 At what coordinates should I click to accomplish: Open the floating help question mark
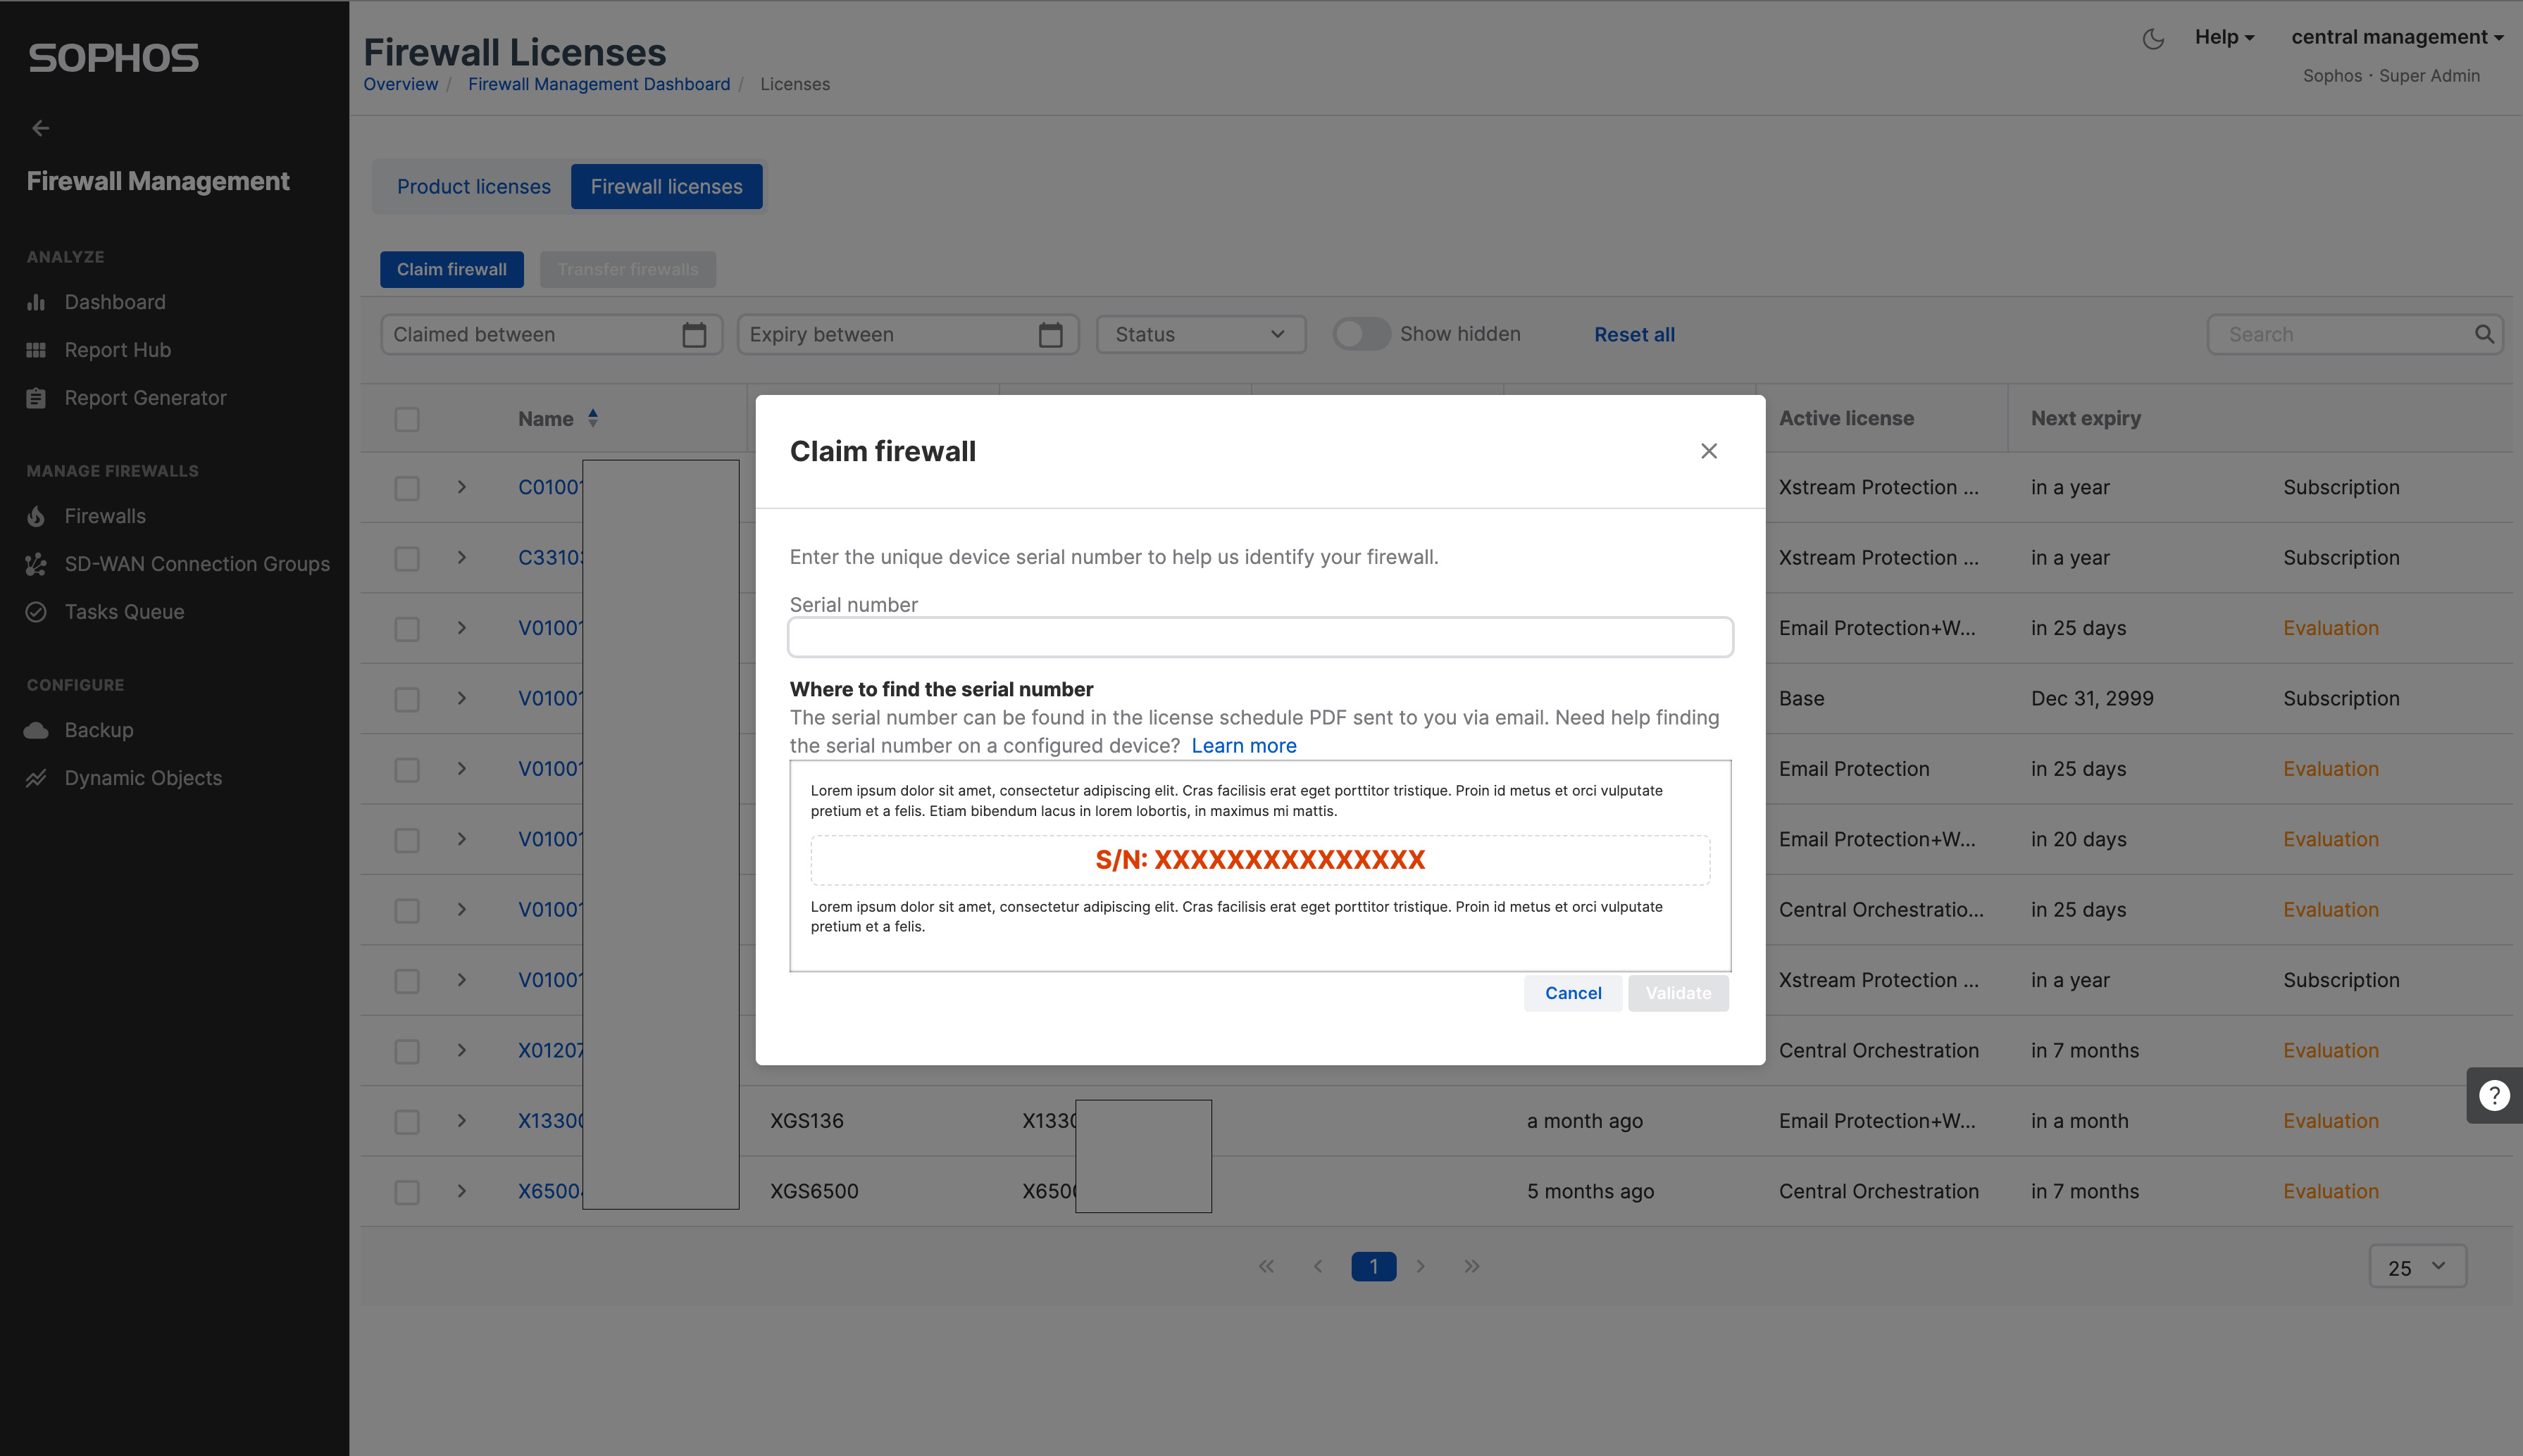pyautogui.click(x=2494, y=1096)
